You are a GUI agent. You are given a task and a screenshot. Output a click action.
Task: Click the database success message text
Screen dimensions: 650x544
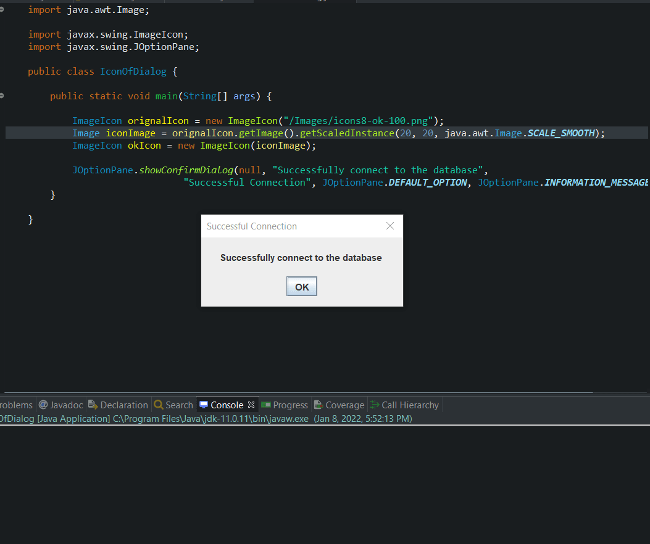pos(301,258)
